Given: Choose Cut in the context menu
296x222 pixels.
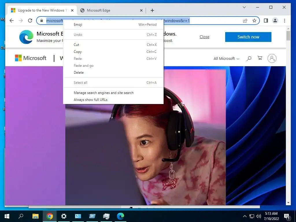Looking at the screenshot, I should pos(113,45).
